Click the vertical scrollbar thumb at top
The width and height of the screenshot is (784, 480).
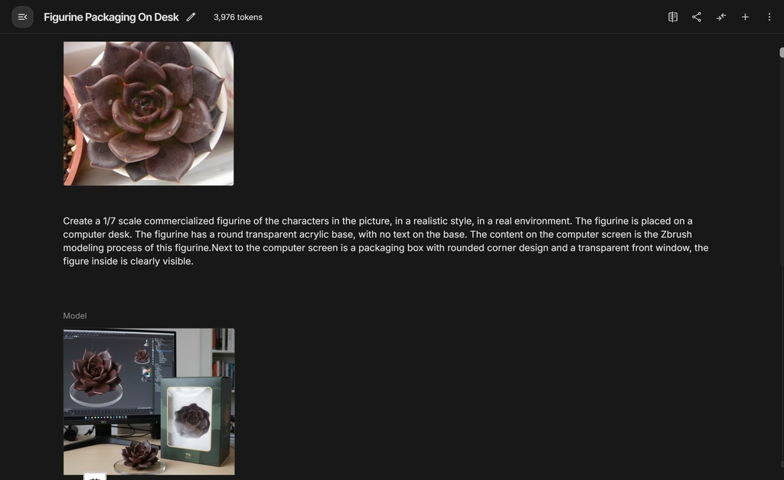coord(782,53)
